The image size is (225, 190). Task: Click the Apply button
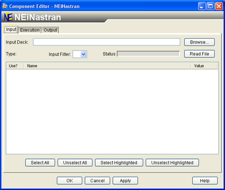point(125,181)
